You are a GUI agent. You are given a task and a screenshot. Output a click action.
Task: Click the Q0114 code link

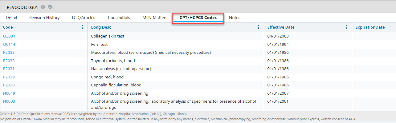pos(9,45)
